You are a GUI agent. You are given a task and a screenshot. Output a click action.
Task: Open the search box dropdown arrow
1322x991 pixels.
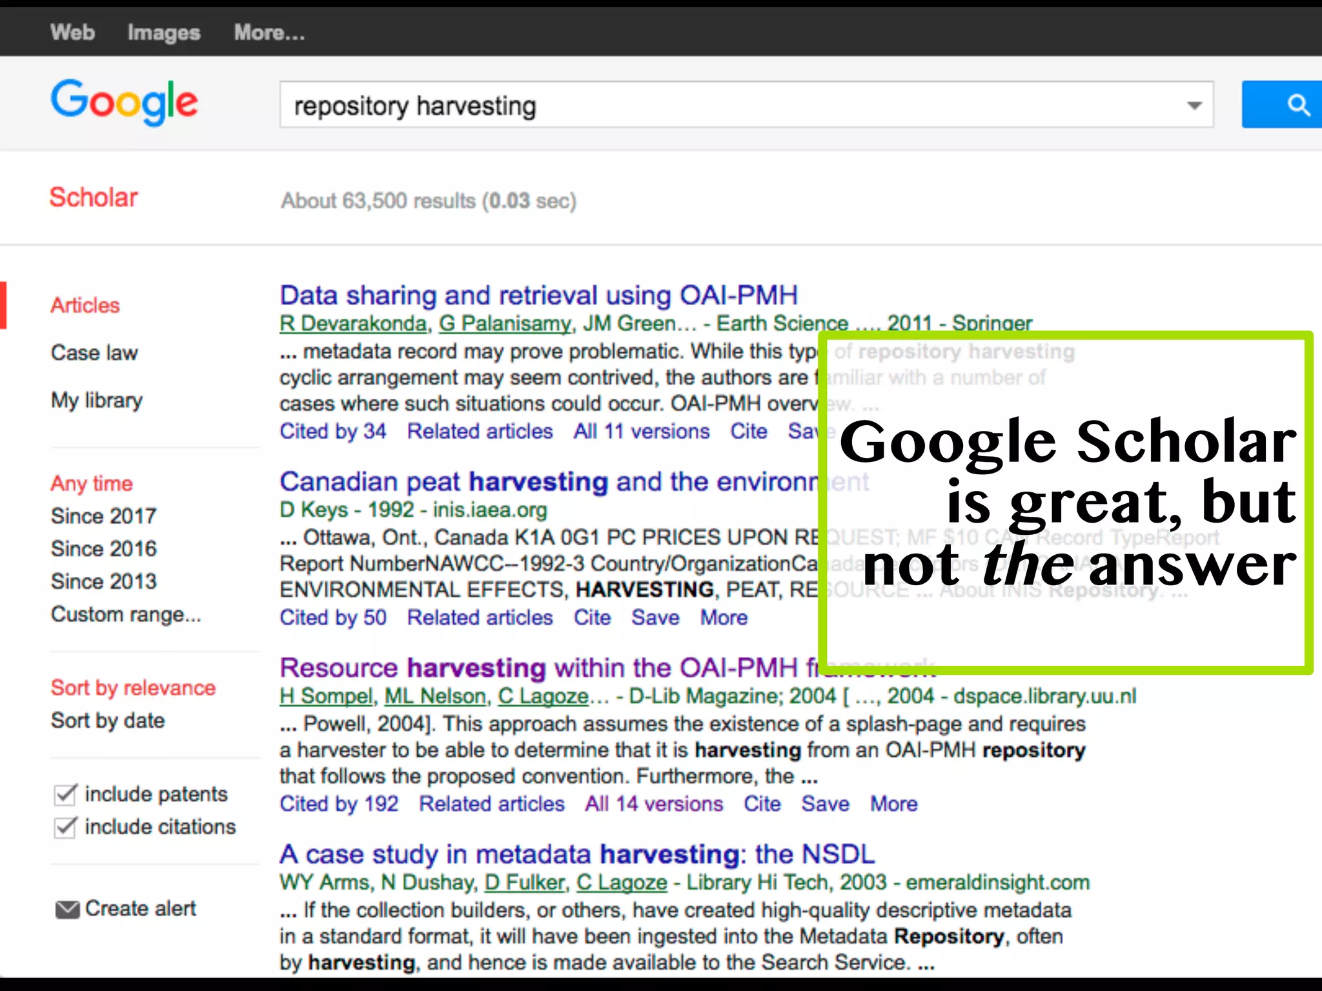tap(1195, 105)
